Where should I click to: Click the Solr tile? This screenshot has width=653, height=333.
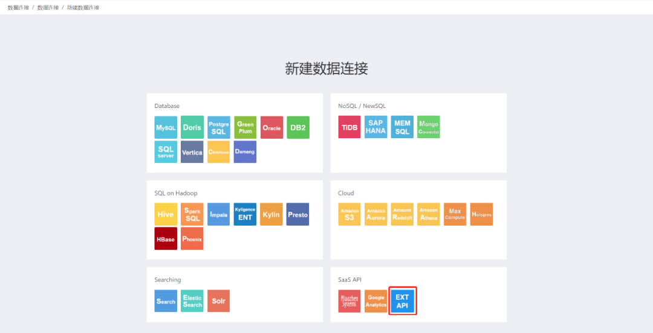tap(219, 301)
